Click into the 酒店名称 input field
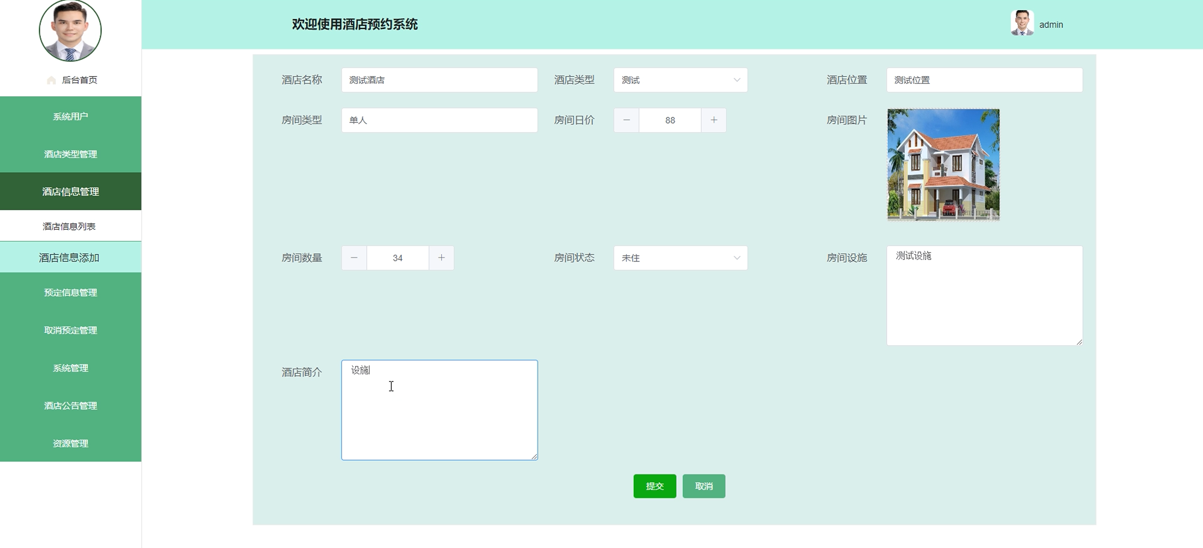The height and width of the screenshot is (548, 1203). tap(439, 80)
